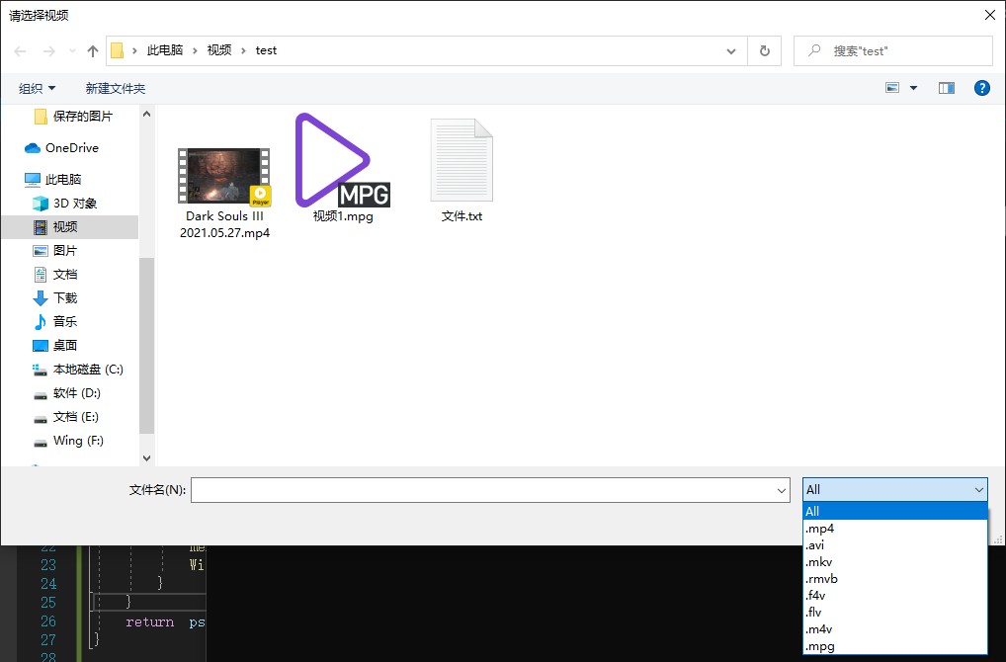The height and width of the screenshot is (662, 1006).
Task: Click the return statement in code editor
Action: tap(149, 622)
